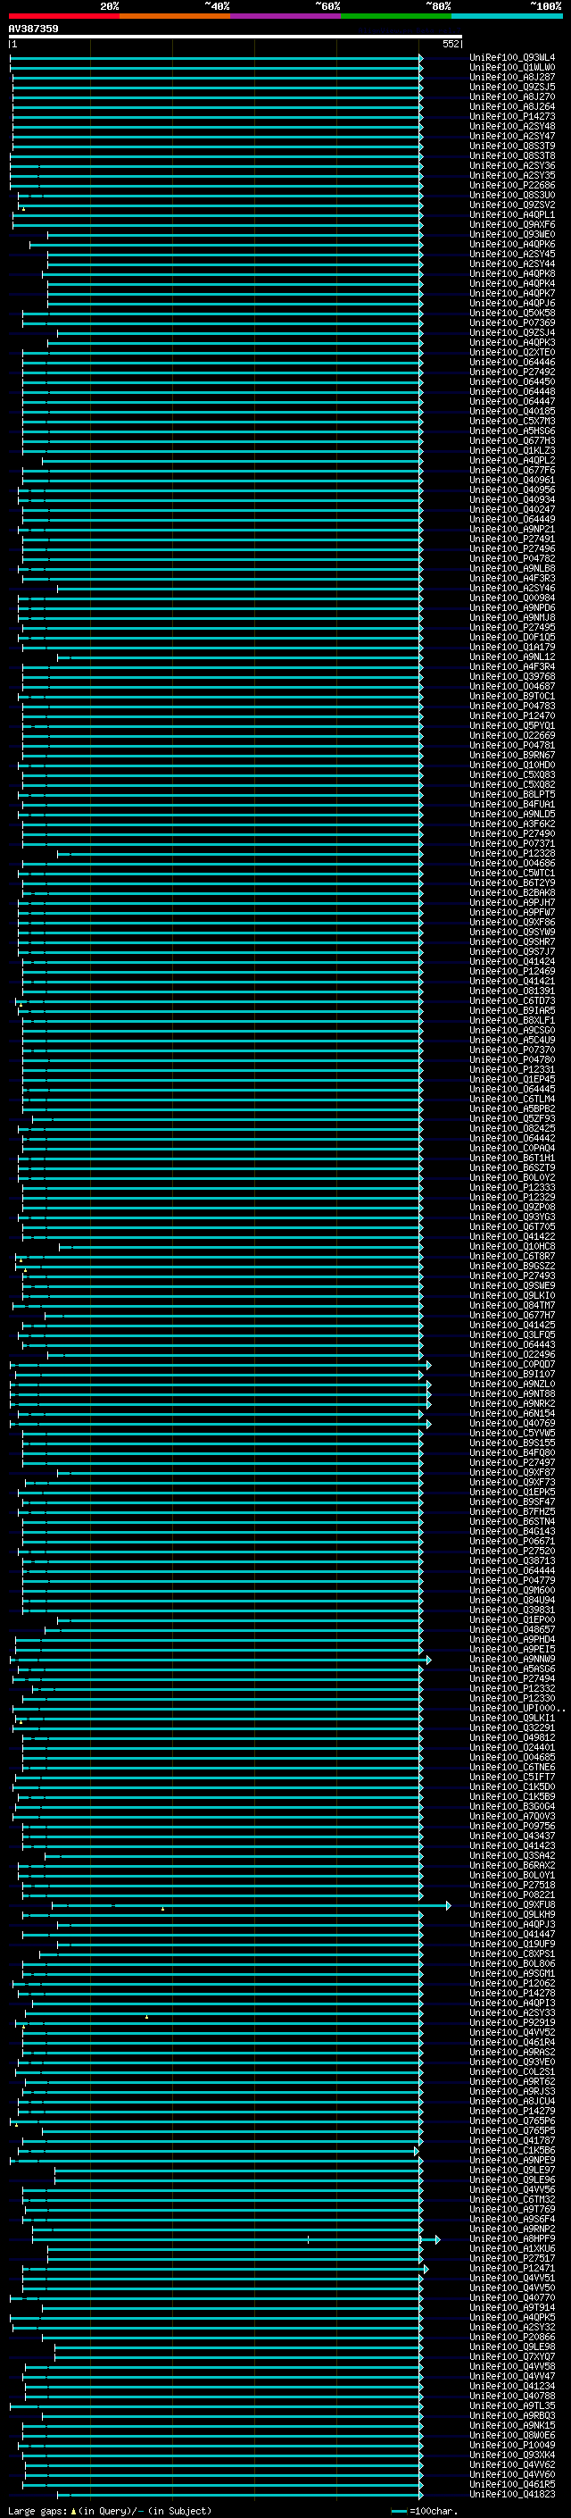Open hit UniRef100_A8J287
The height and width of the screenshot is (2518, 571).
512,77
